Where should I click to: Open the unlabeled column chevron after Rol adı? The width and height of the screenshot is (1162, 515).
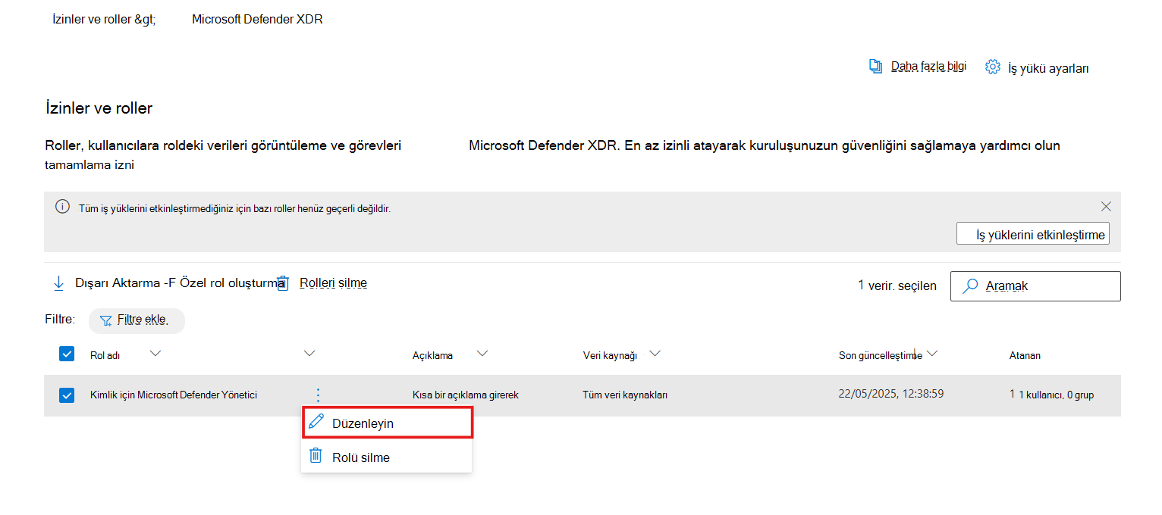(x=309, y=353)
